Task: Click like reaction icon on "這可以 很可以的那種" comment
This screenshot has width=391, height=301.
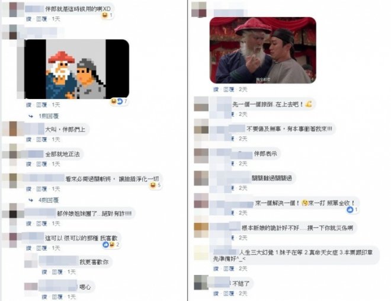Action: pyautogui.click(x=105, y=245)
